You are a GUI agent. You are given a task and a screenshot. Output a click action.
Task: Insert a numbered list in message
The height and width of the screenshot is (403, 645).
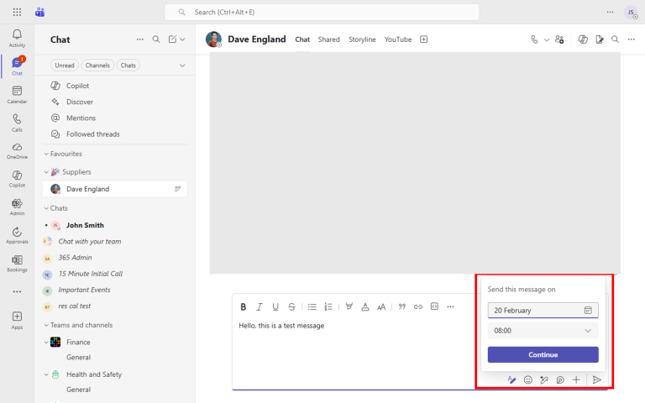click(328, 306)
